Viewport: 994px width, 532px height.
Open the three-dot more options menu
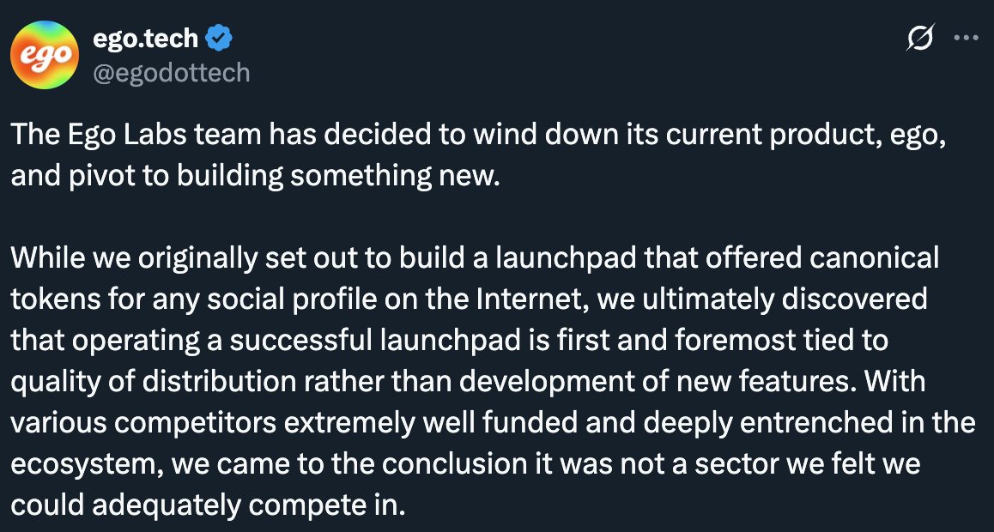(x=967, y=39)
